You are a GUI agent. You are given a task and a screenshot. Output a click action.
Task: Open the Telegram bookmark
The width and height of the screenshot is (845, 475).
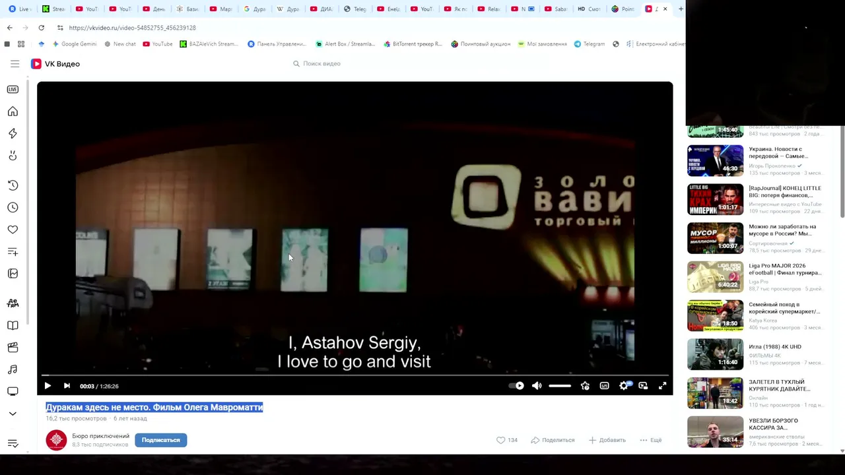tap(589, 44)
